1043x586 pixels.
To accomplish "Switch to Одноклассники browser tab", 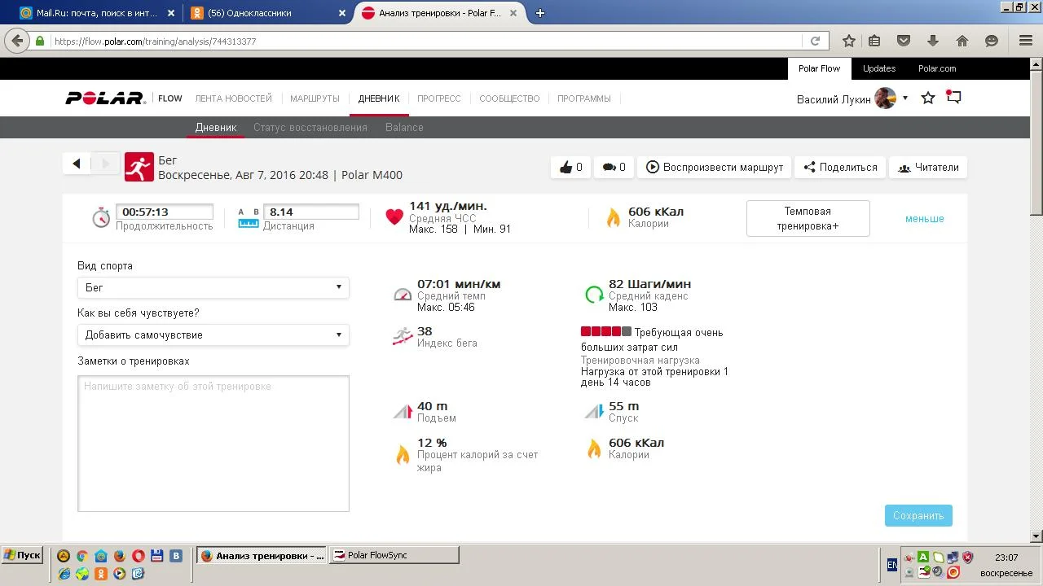I will 266,13.
